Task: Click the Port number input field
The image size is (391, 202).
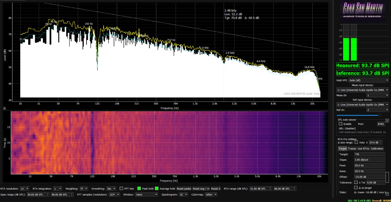Action: [x=381, y=124]
